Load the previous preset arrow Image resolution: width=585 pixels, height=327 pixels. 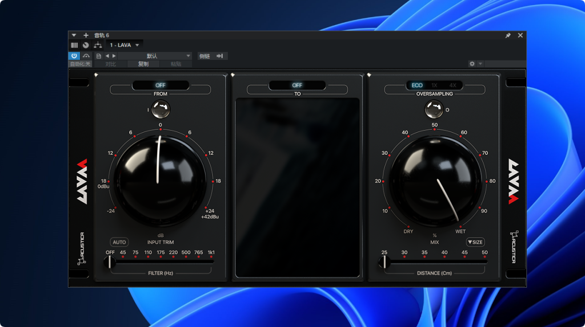click(107, 56)
